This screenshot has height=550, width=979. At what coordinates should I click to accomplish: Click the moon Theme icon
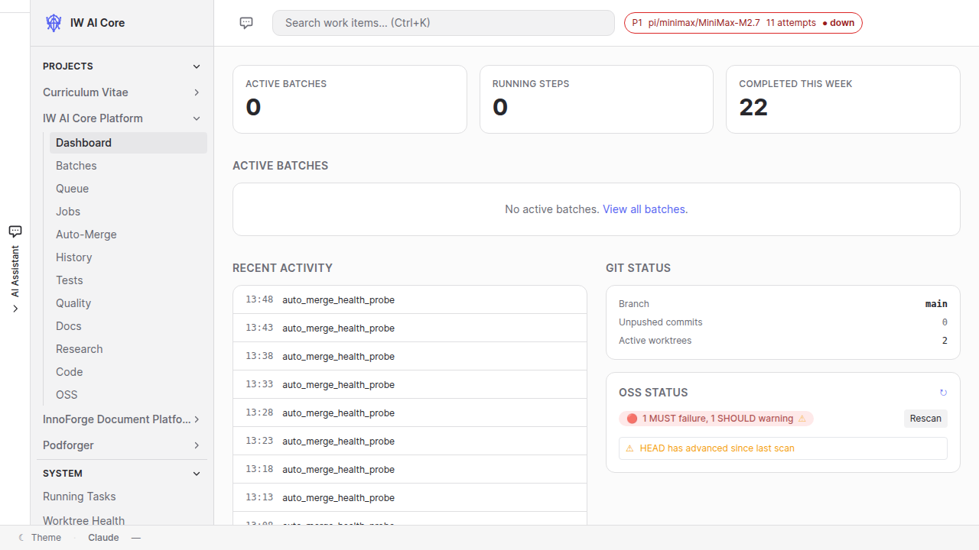click(21, 538)
